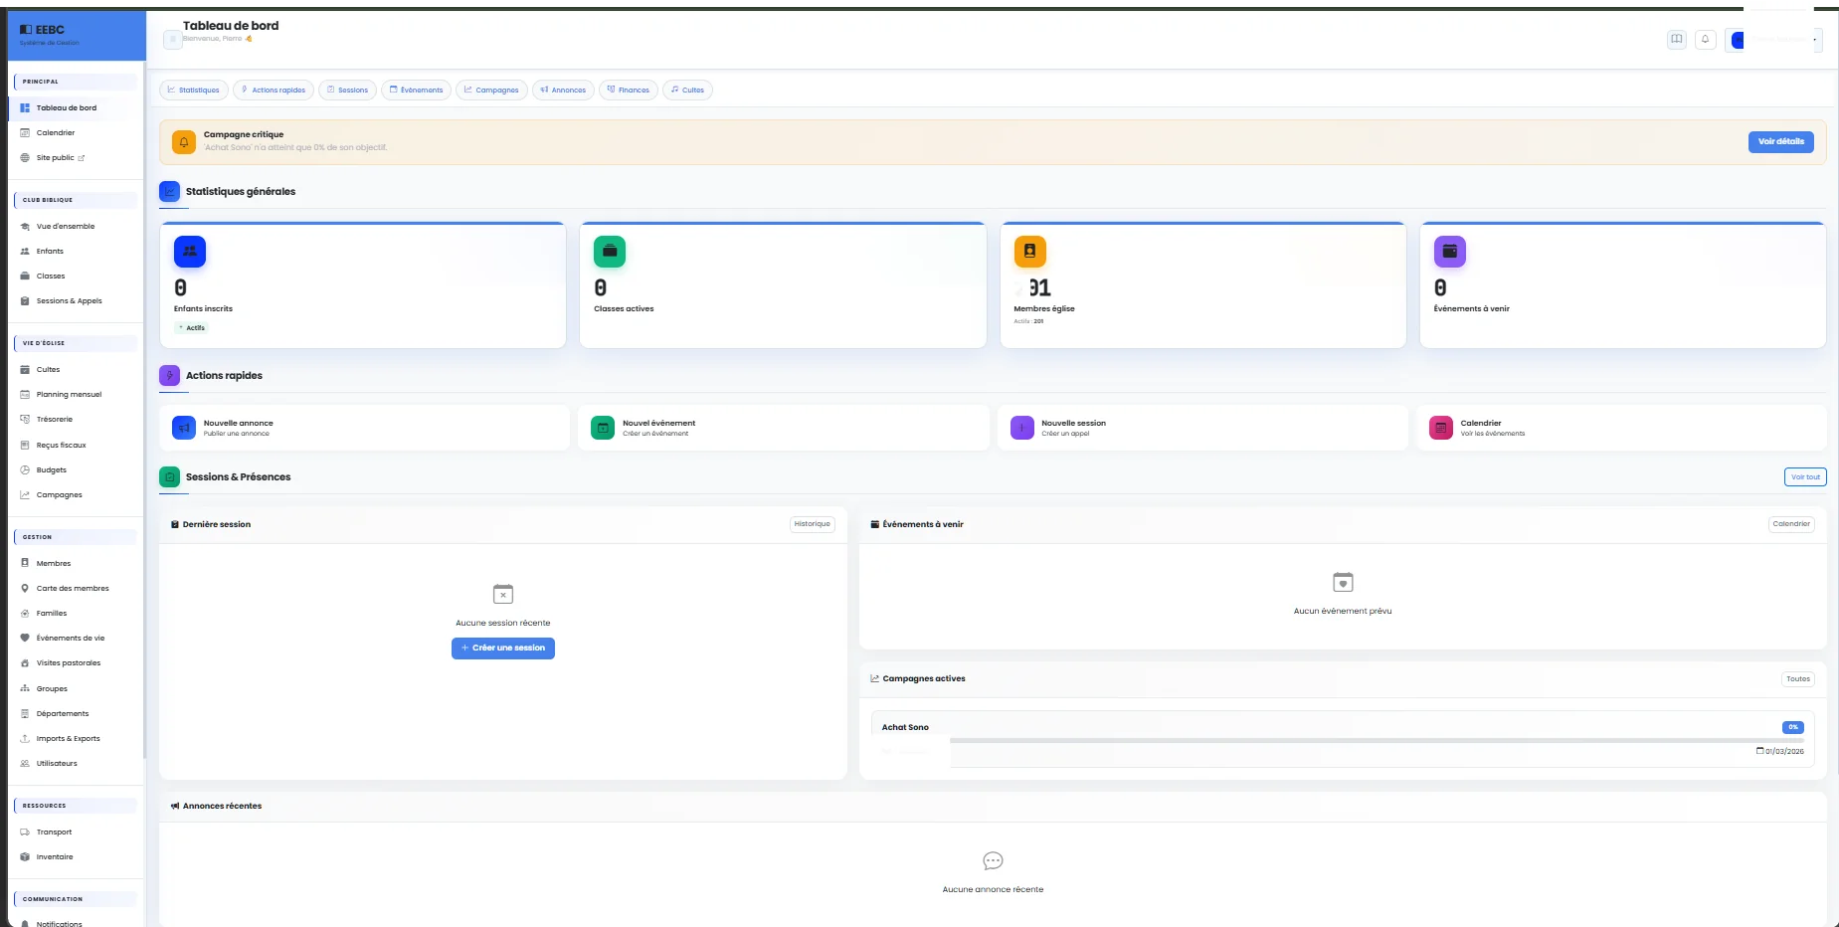
Task: Click the 0% badge on Achat Sono
Action: pos(1793,727)
